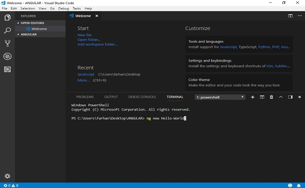The height and width of the screenshot is (188, 305).
Task: Open the Color theme card
Action: coord(239,82)
